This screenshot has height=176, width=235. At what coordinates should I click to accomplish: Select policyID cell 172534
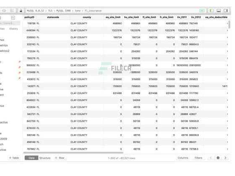coord(31,51)
